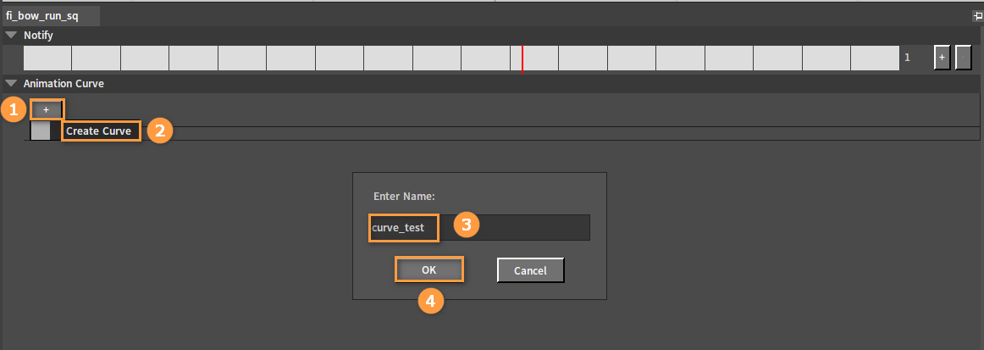This screenshot has height=350, width=984.
Task: Focus the curve_test name input field
Action: click(480, 227)
